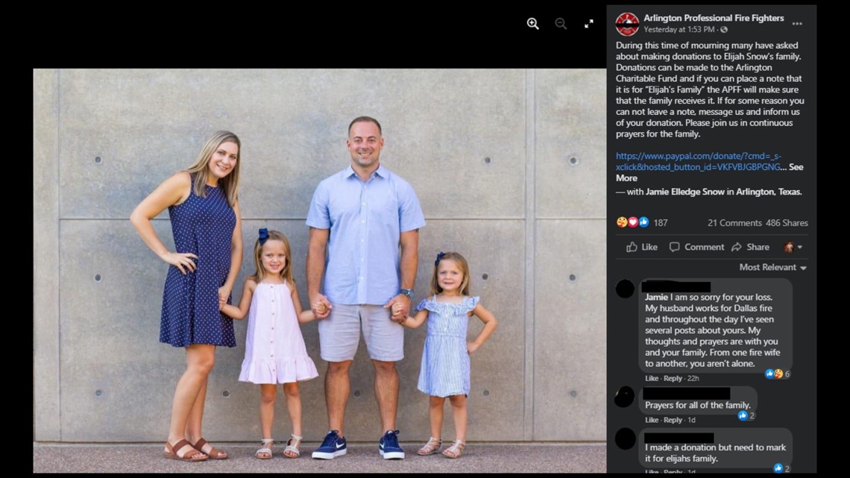
Task: Expand the Most Relevant sort dropdown
Action: (x=772, y=267)
